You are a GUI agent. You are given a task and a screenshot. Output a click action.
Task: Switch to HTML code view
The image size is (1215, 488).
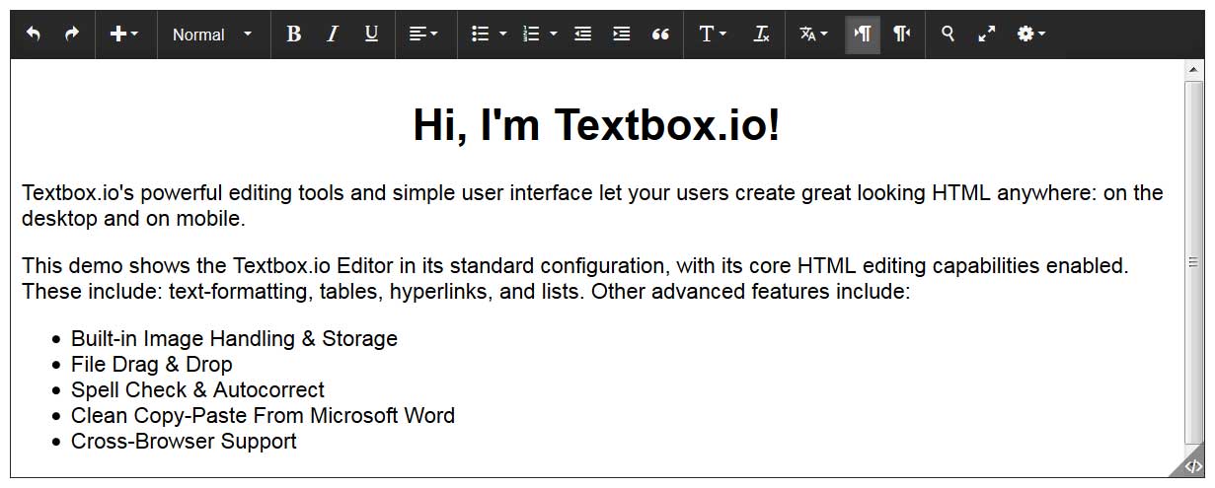pyautogui.click(x=1192, y=466)
